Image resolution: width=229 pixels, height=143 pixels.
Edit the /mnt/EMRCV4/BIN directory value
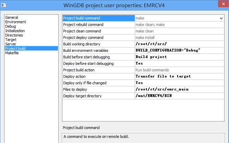click(179, 96)
